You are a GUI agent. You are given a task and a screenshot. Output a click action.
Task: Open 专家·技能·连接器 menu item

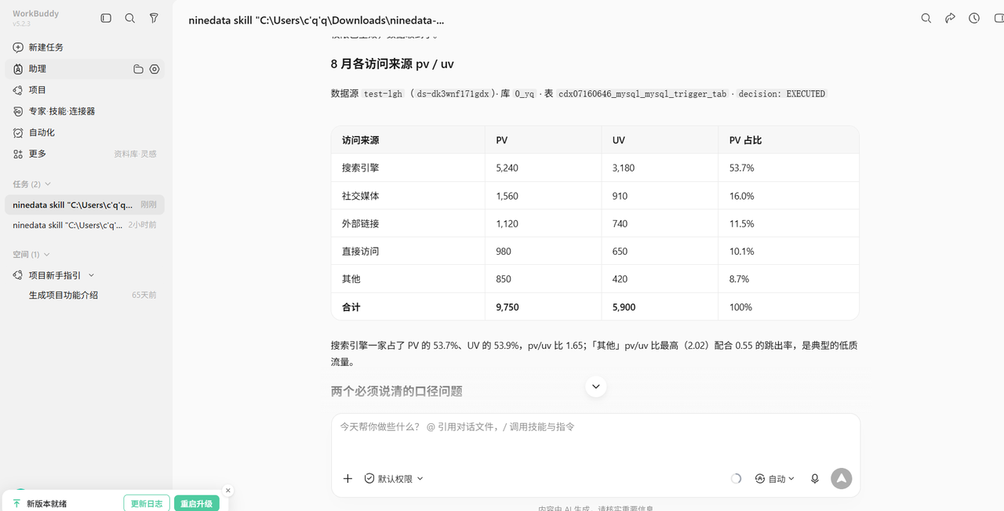(x=54, y=111)
